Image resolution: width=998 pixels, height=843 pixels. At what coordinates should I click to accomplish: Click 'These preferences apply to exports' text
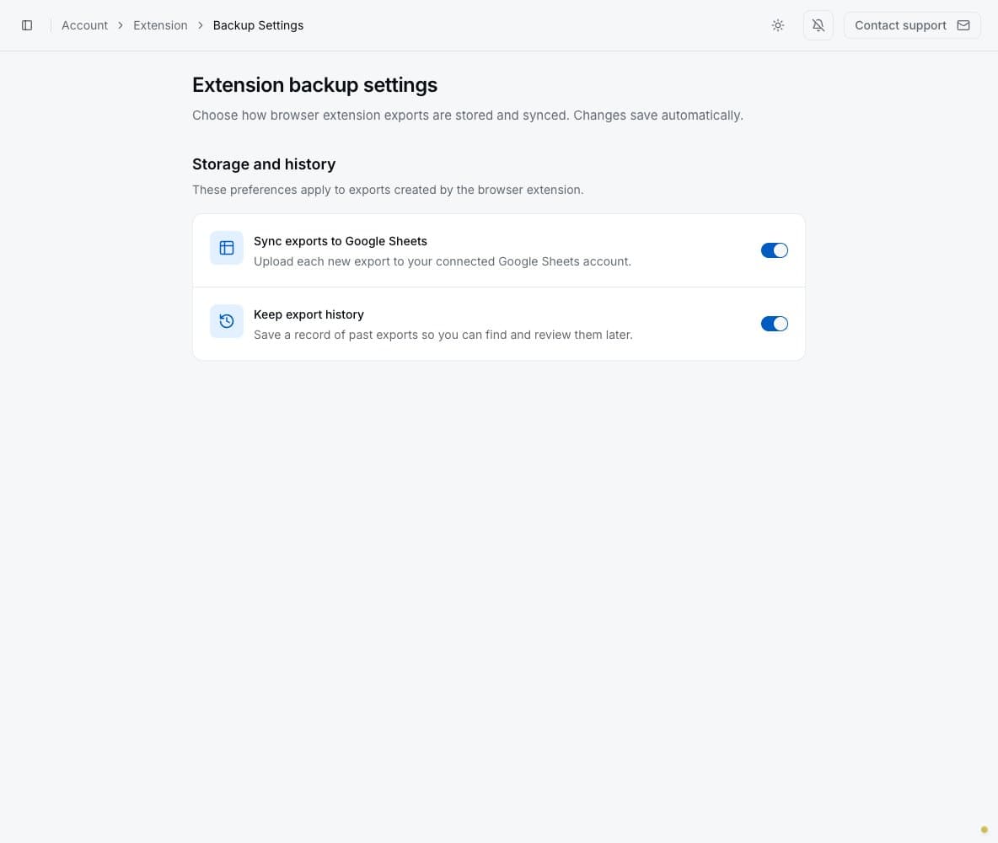coord(388,190)
